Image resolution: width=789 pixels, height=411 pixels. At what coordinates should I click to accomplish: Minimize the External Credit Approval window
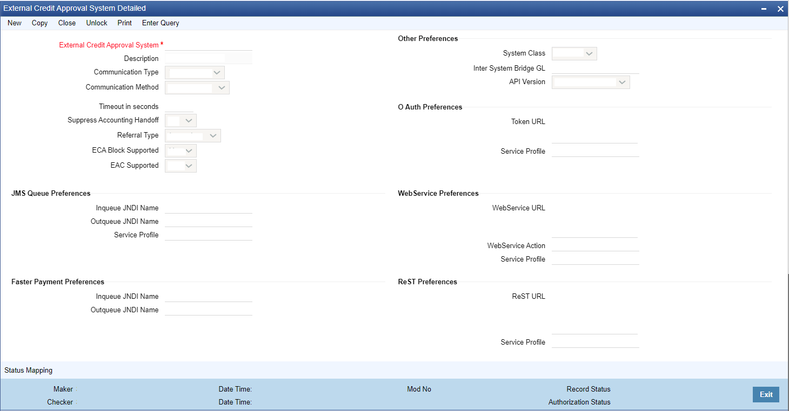pos(764,9)
